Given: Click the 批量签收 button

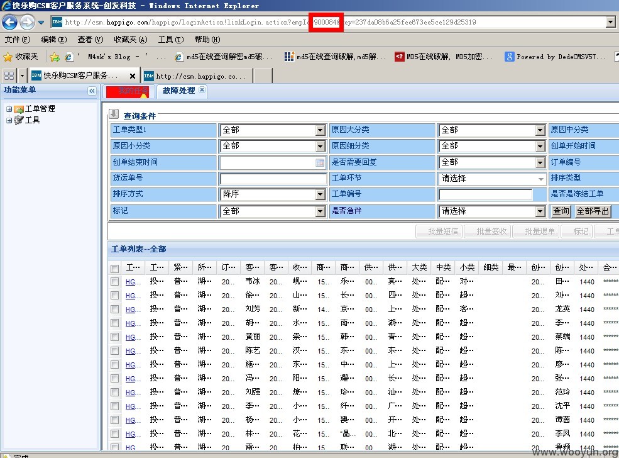Looking at the screenshot, I should coord(488,232).
